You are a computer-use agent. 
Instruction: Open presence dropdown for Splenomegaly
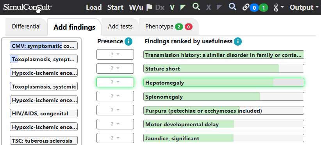(115, 96)
